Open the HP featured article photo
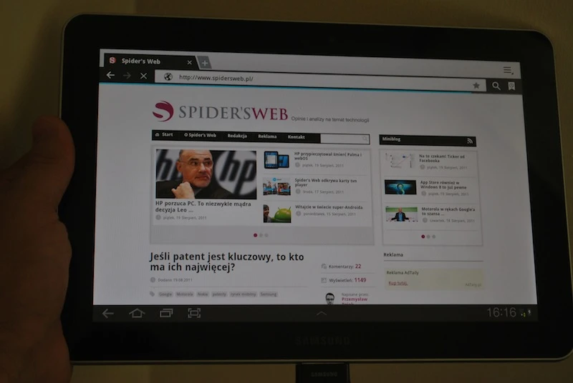Viewport: 573px width, 383px height. 206,174
